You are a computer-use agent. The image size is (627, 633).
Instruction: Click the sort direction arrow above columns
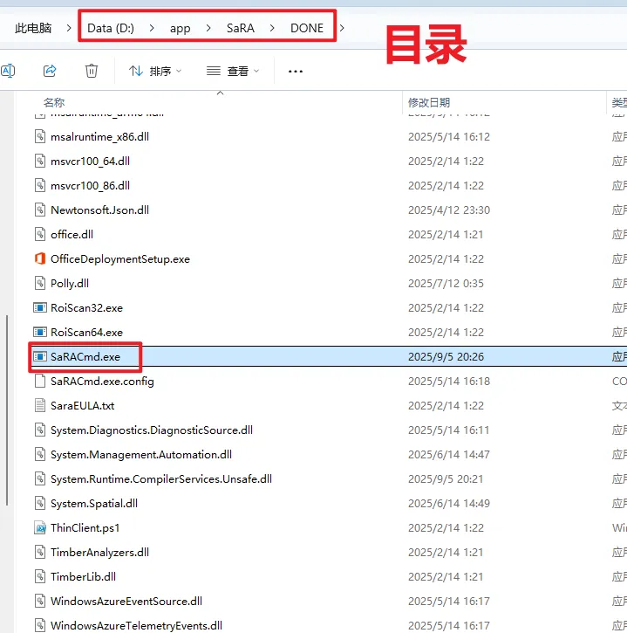pos(220,93)
